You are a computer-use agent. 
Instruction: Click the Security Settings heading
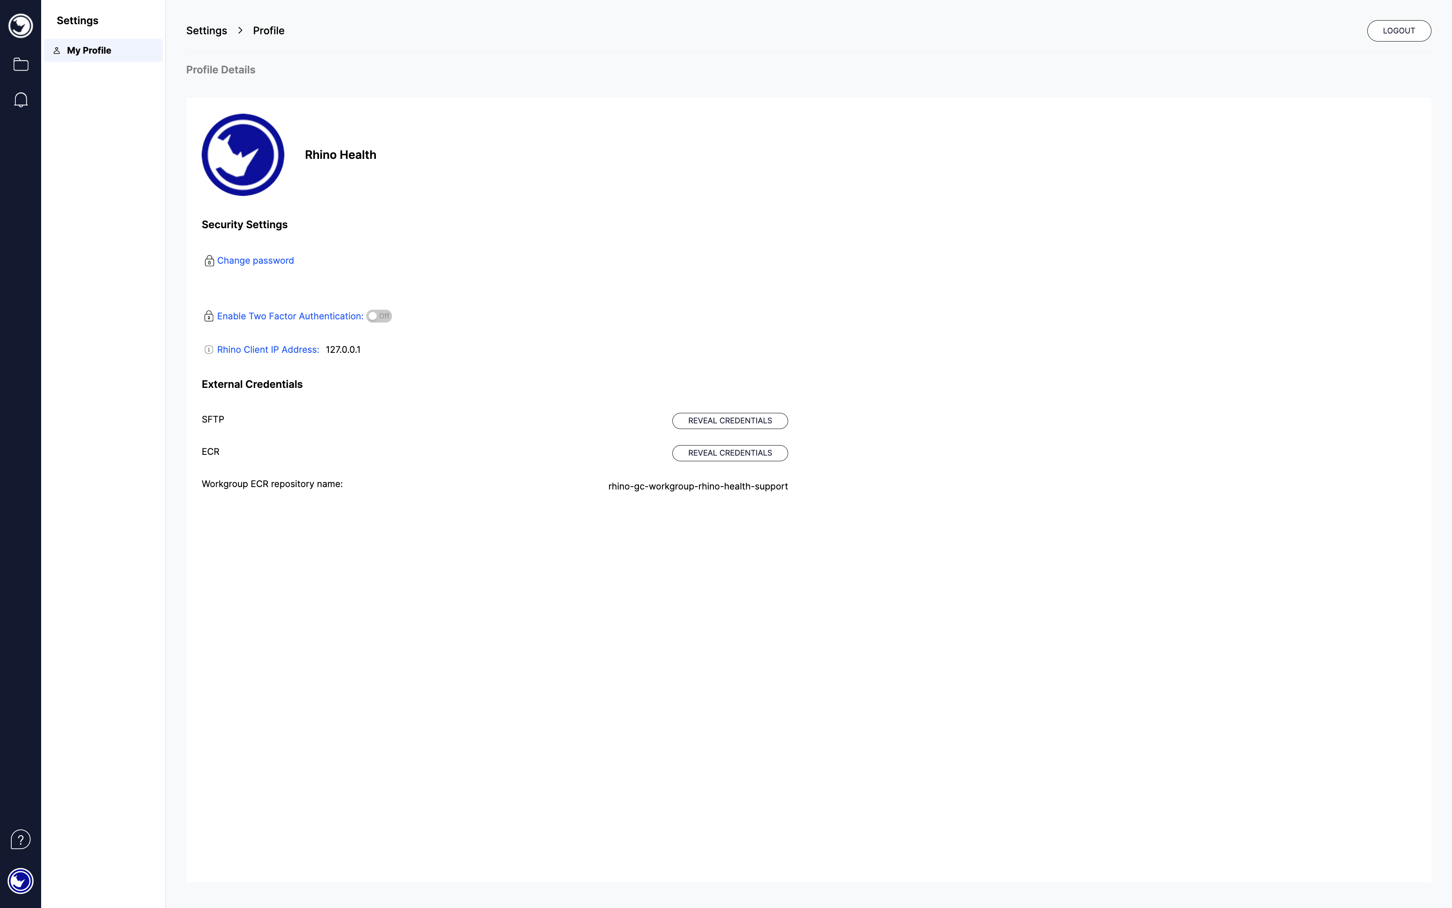[x=244, y=225]
